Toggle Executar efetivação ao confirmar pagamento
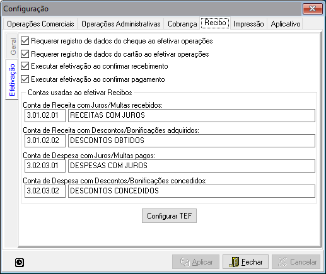326x274 pixels. 25,79
